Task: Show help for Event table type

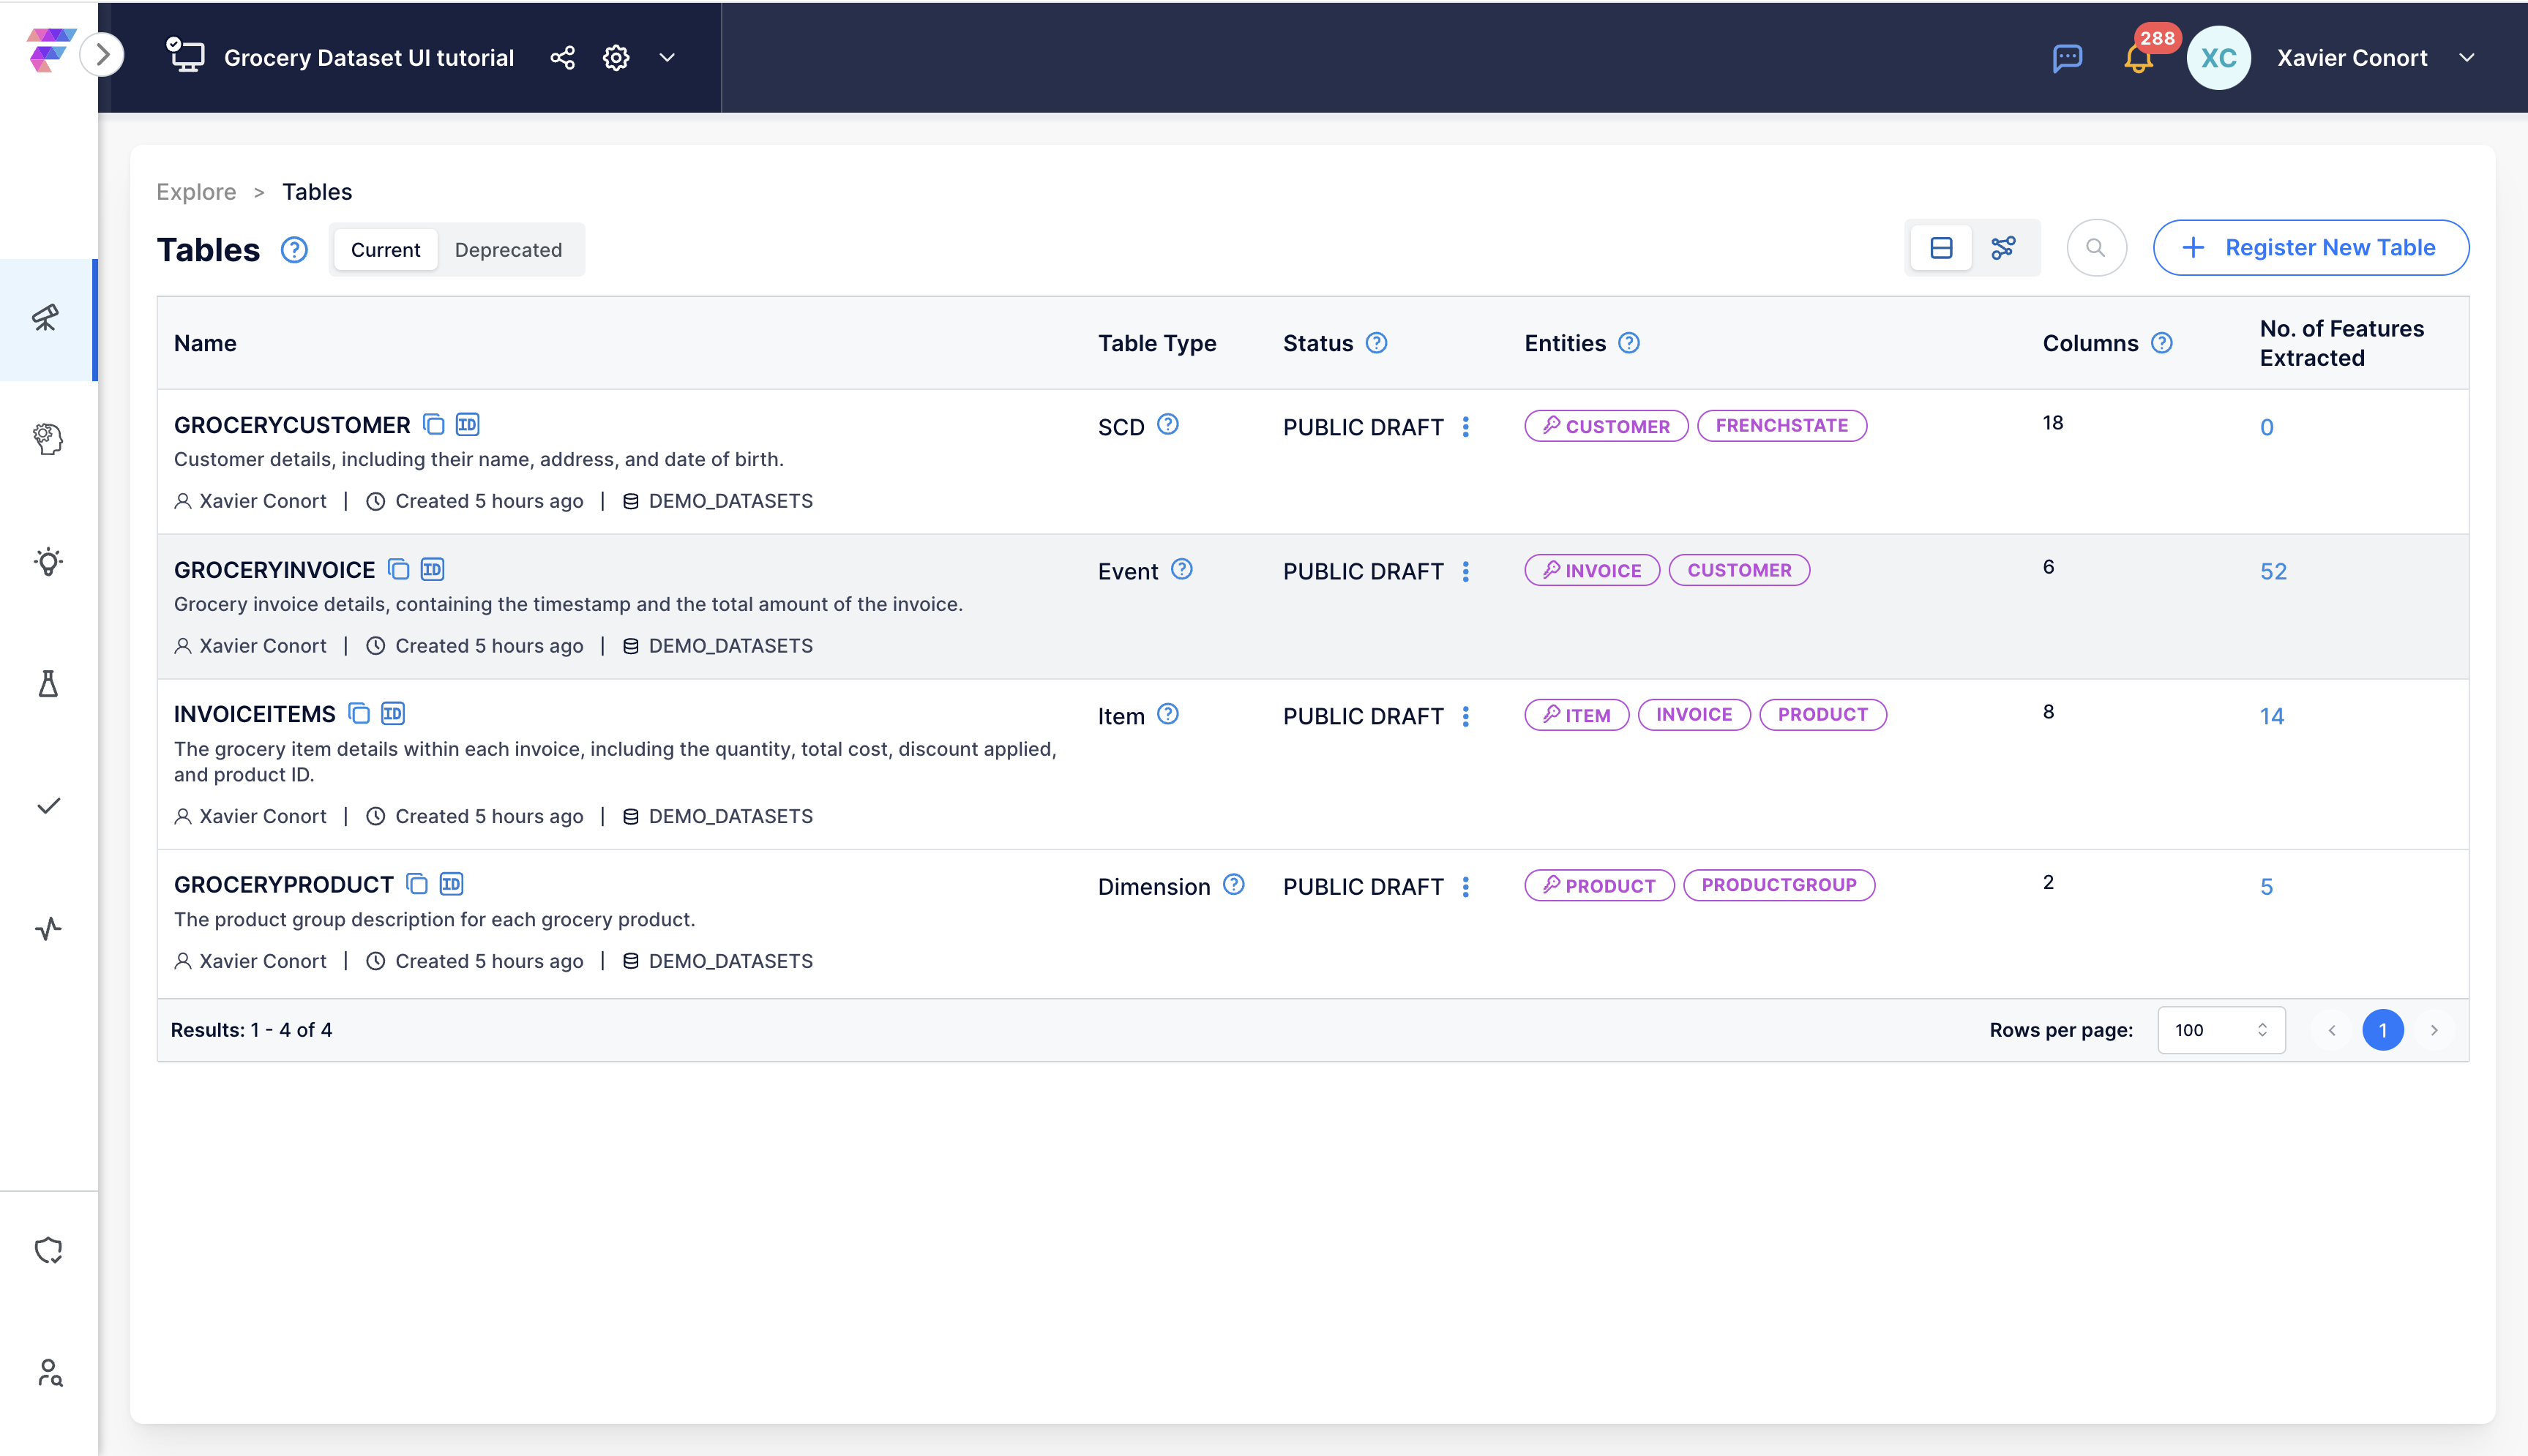Action: [1181, 570]
